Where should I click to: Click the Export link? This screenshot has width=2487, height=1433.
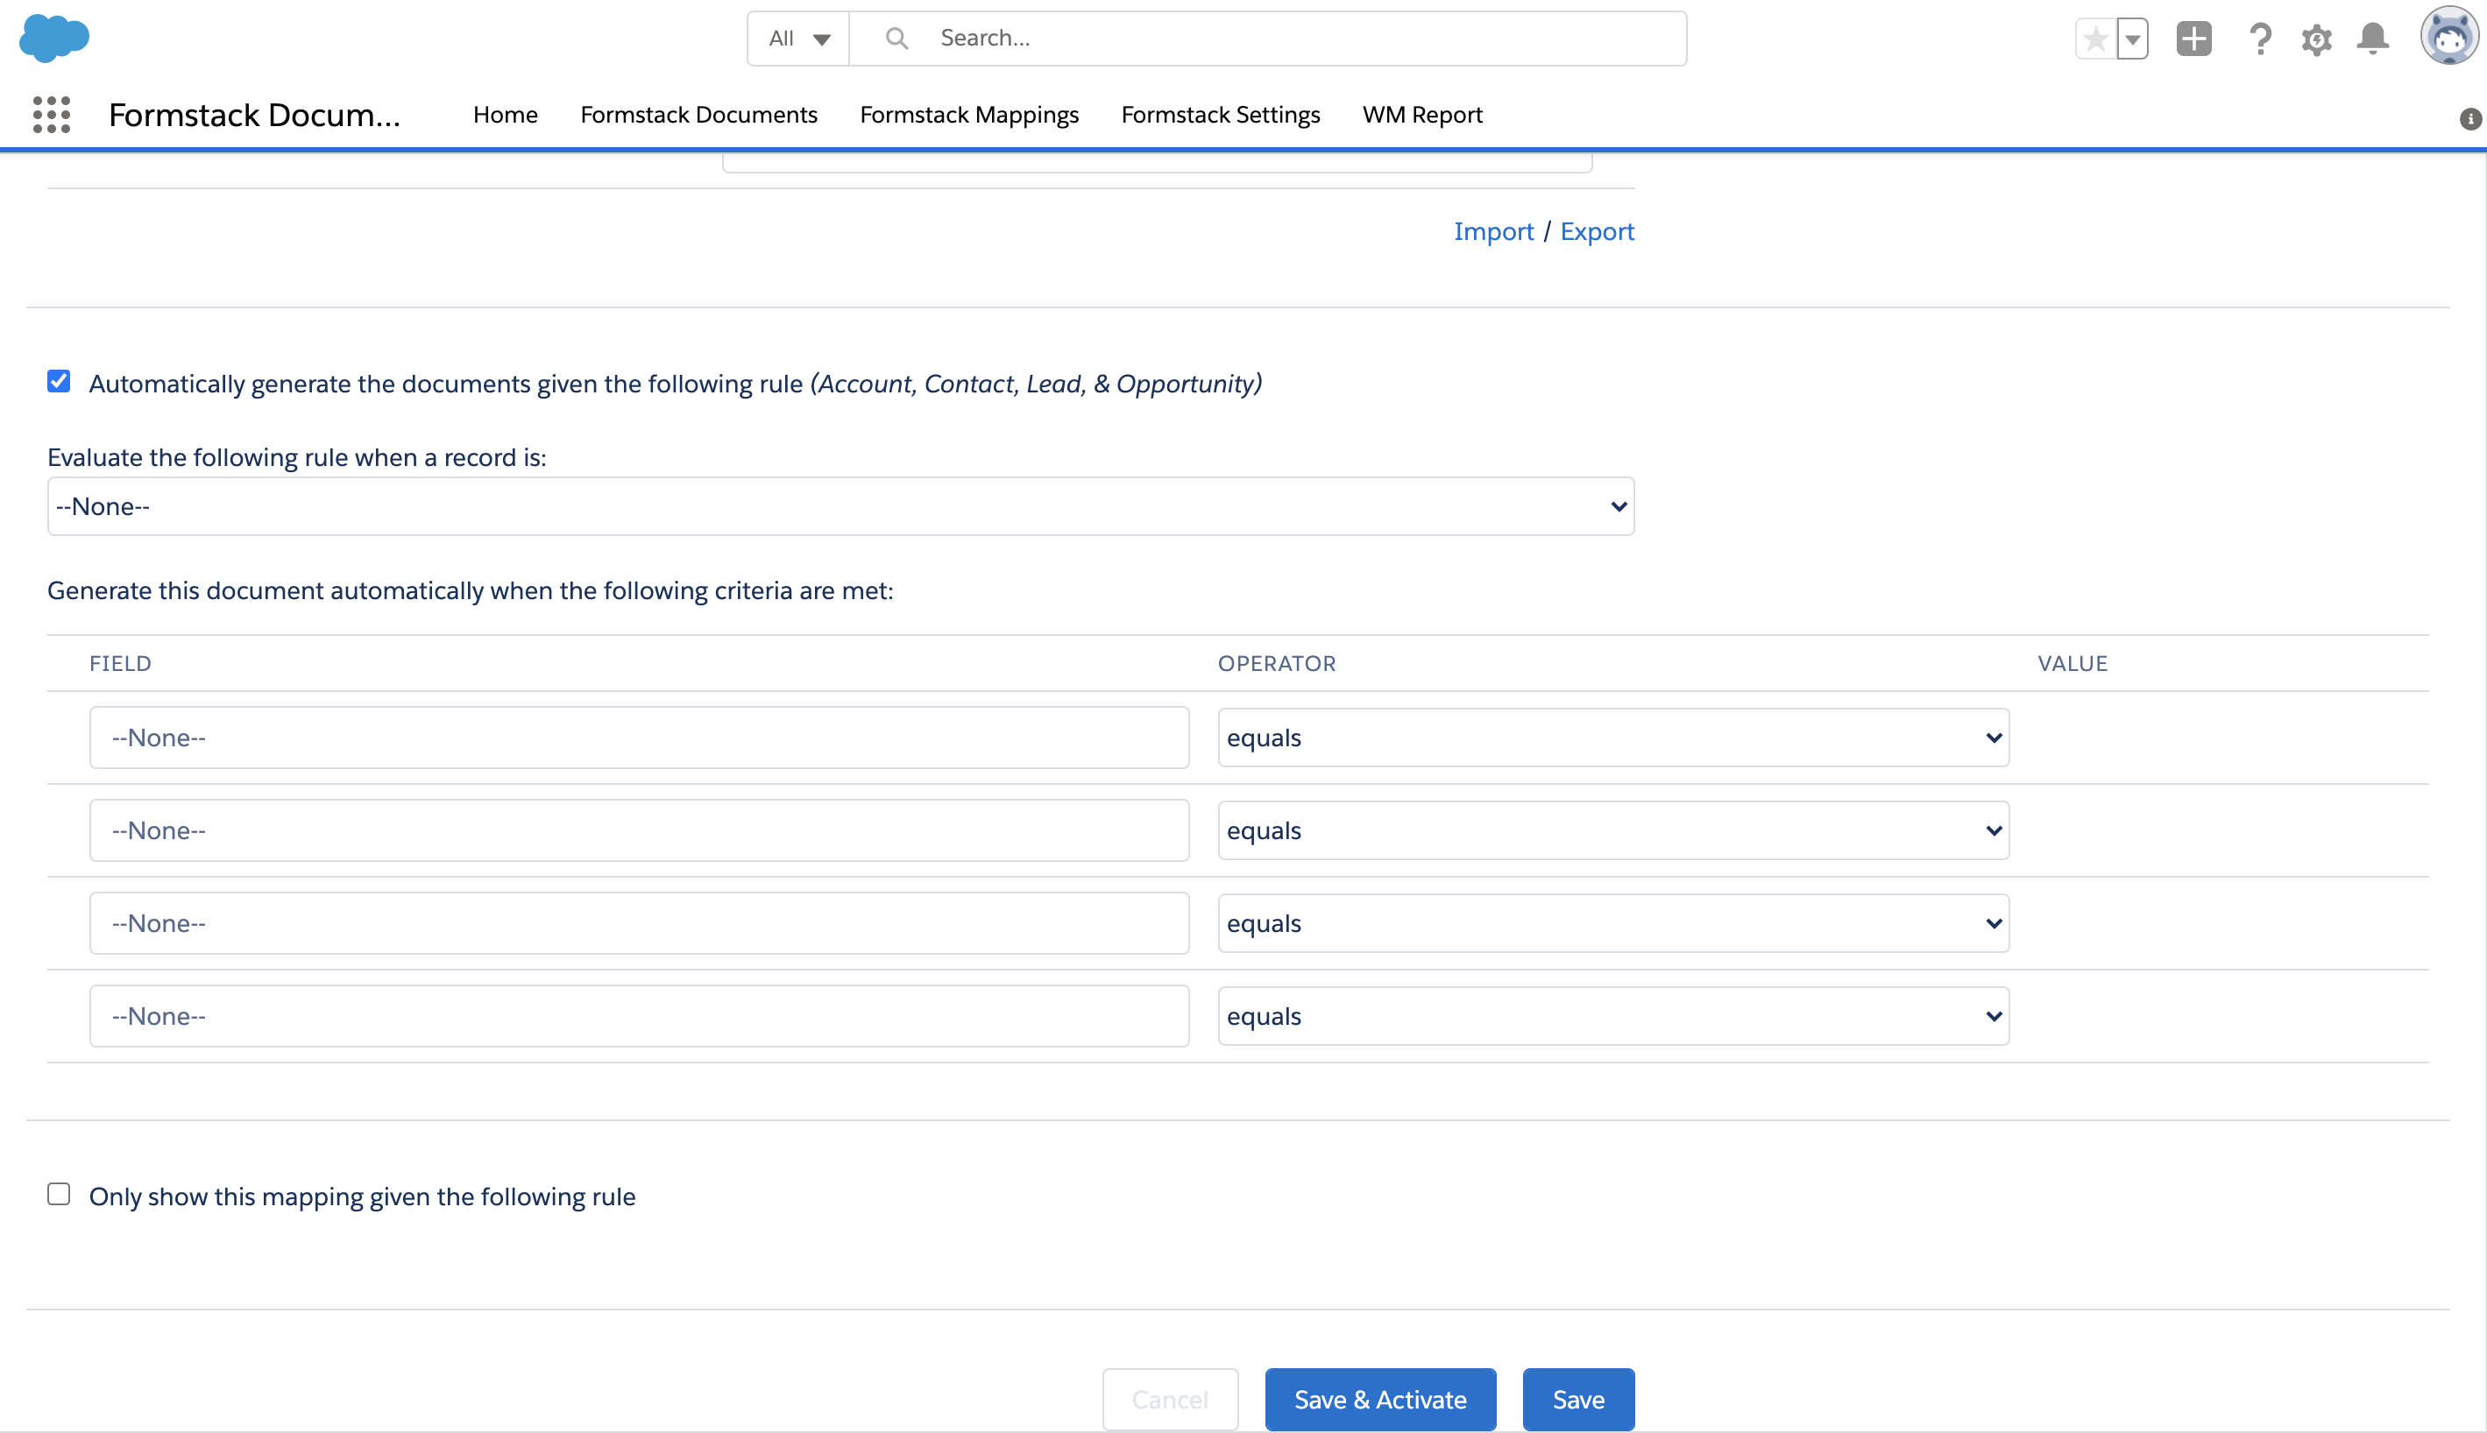[1596, 231]
